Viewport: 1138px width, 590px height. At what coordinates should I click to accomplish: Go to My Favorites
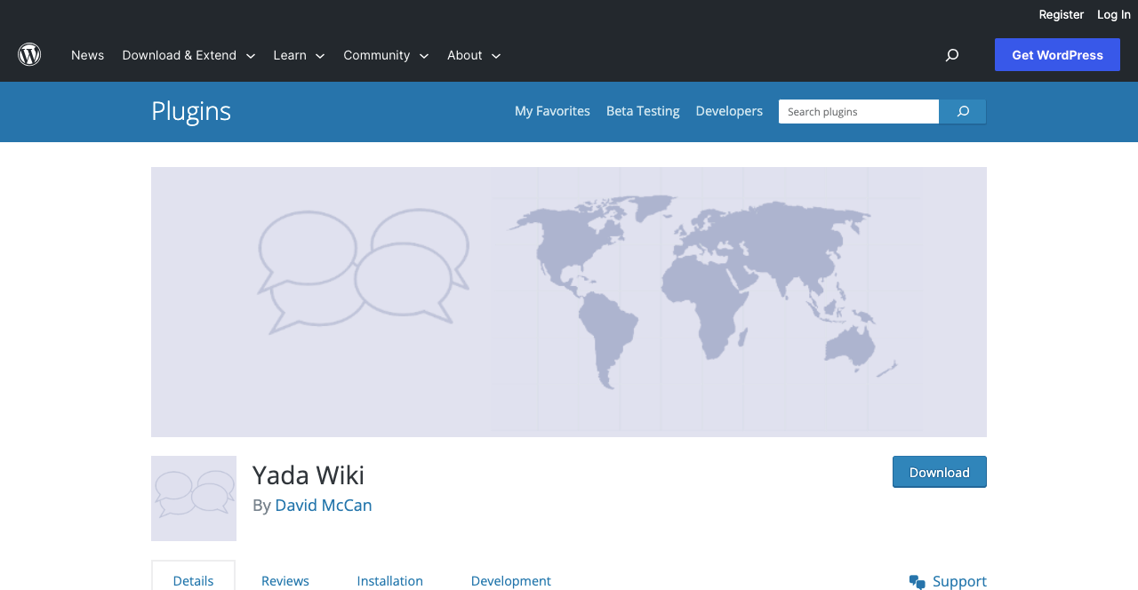tap(552, 111)
